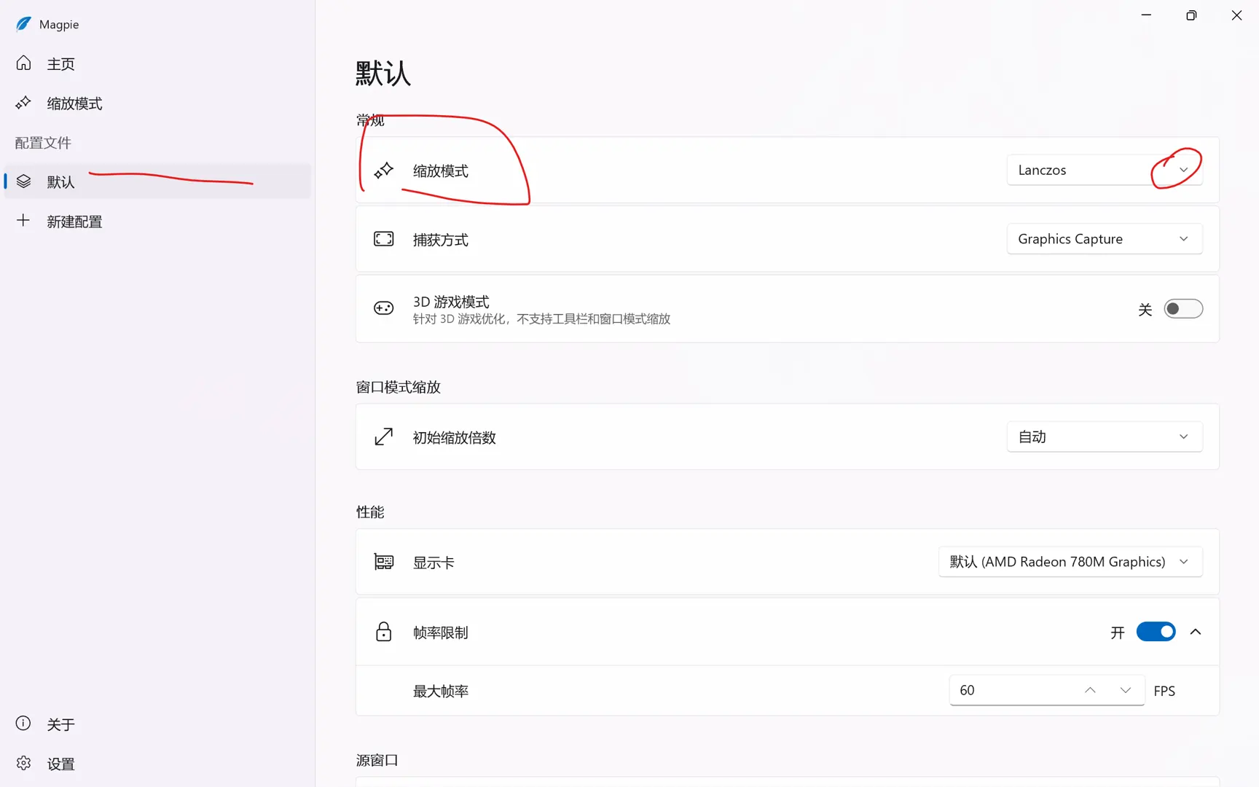Viewport: 1259px width, 787px height.
Task: Click 新建配置 to create profile
Action: [x=157, y=221]
